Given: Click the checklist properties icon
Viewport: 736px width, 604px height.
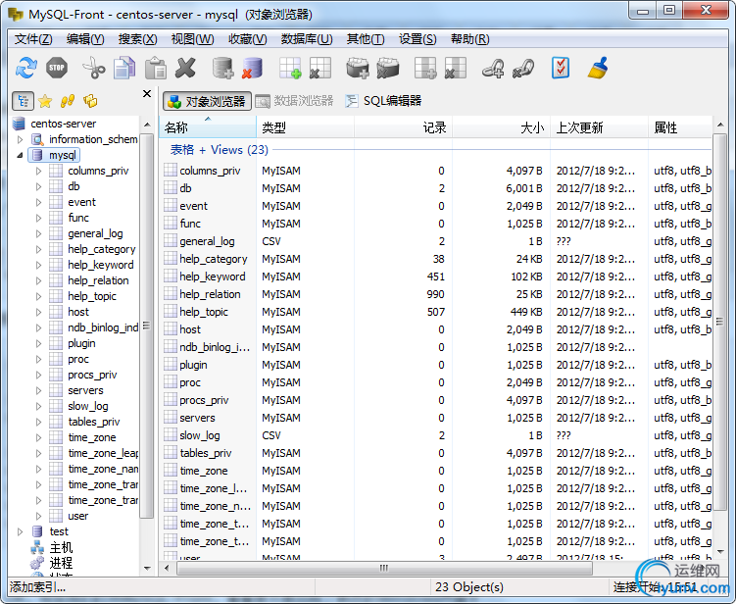Looking at the screenshot, I should tap(561, 68).
